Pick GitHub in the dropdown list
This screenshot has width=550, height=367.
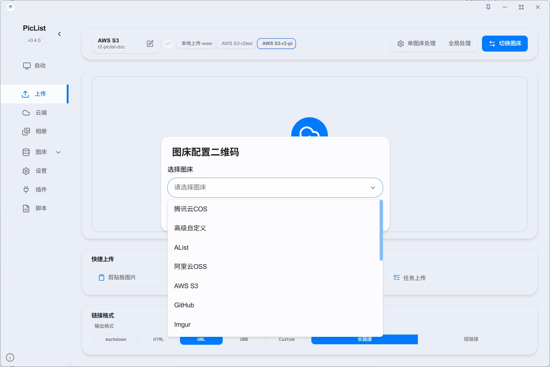click(274, 305)
